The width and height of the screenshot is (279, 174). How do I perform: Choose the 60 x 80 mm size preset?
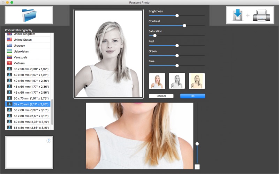point(31,122)
